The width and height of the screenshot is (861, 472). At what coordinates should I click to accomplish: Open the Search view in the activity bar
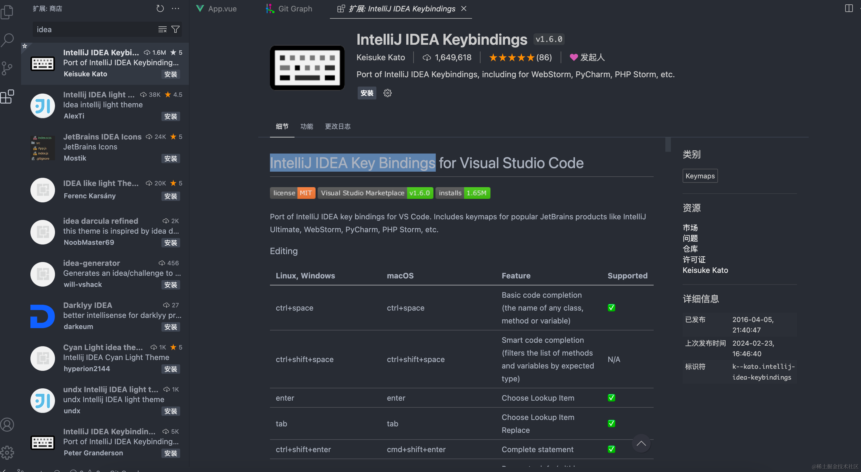pos(7,40)
